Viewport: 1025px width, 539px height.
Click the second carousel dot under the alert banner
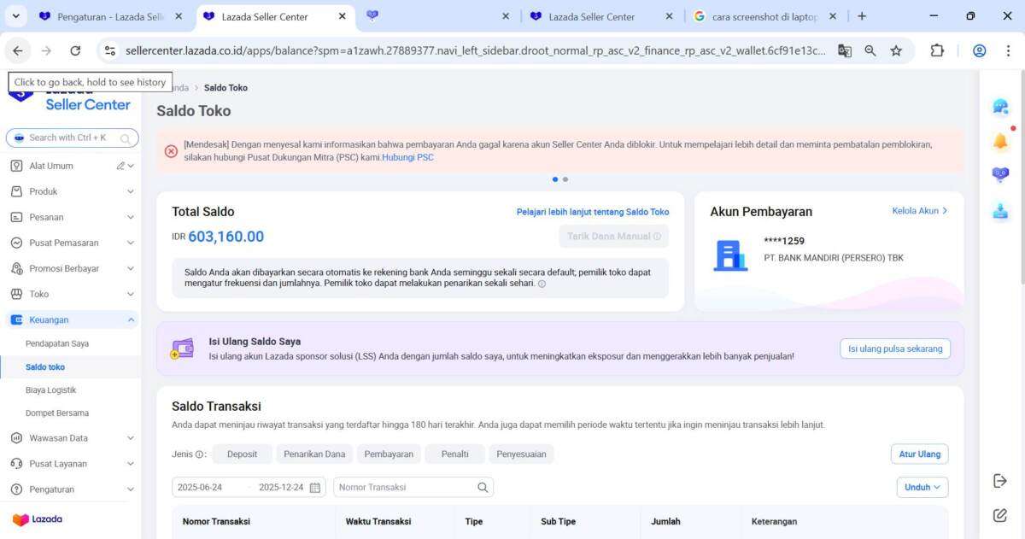tap(565, 179)
